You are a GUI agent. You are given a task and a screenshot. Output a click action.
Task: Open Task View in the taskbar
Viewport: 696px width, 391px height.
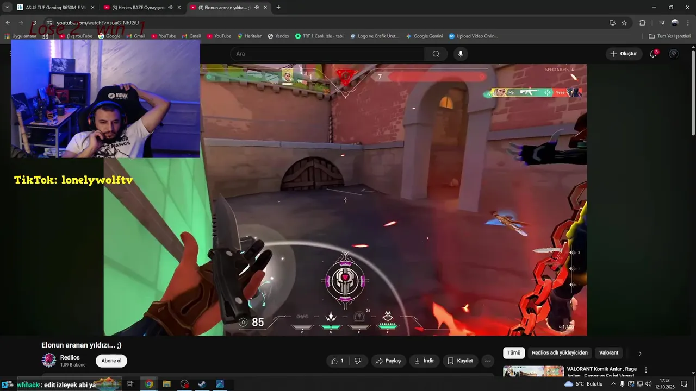click(x=130, y=384)
